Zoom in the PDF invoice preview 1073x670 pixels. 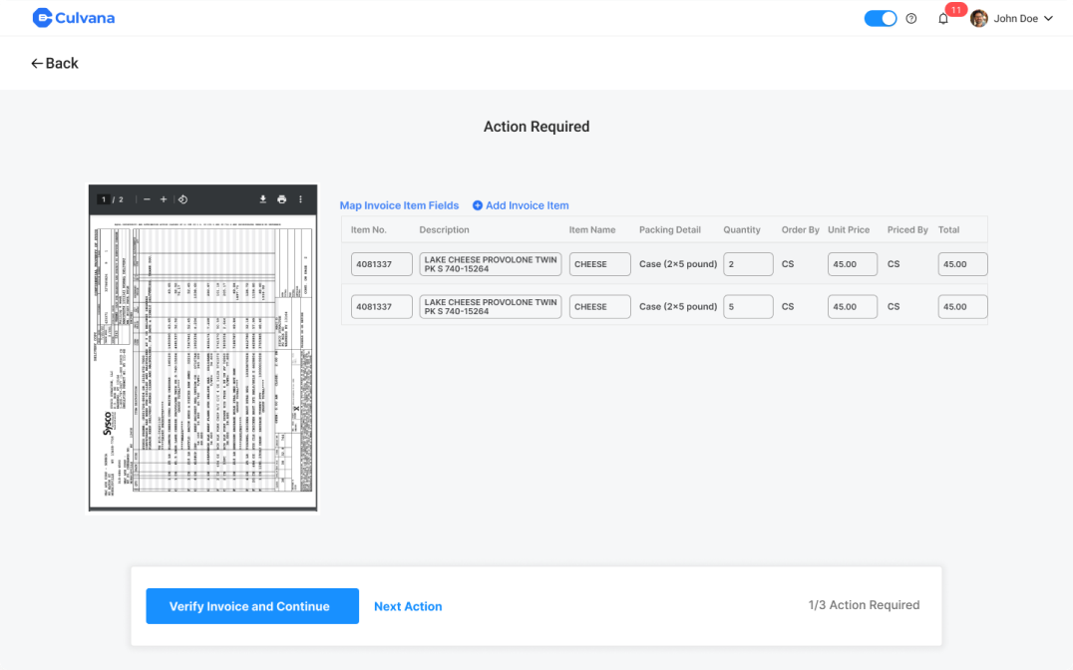164,199
